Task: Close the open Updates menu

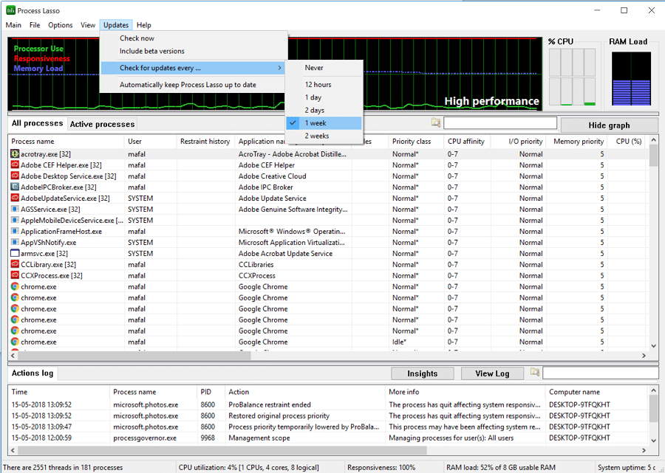Action: point(116,25)
